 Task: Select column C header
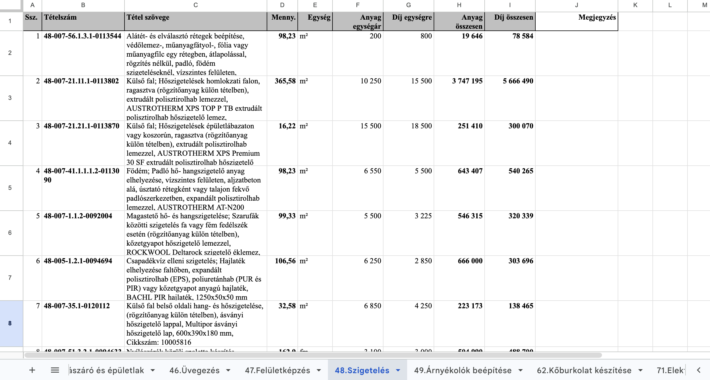pos(196,5)
